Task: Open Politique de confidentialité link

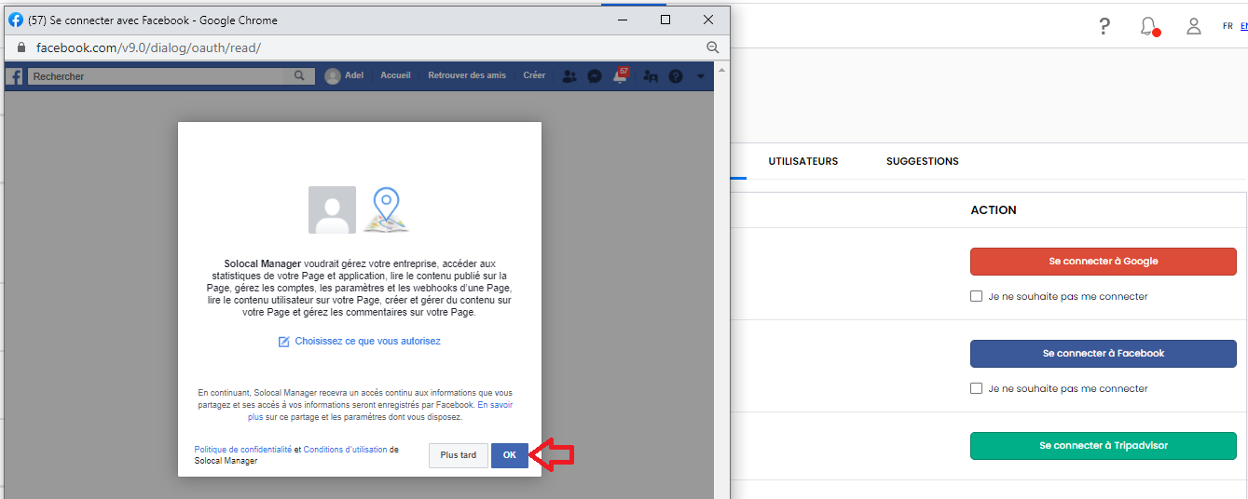Action: pos(242,450)
